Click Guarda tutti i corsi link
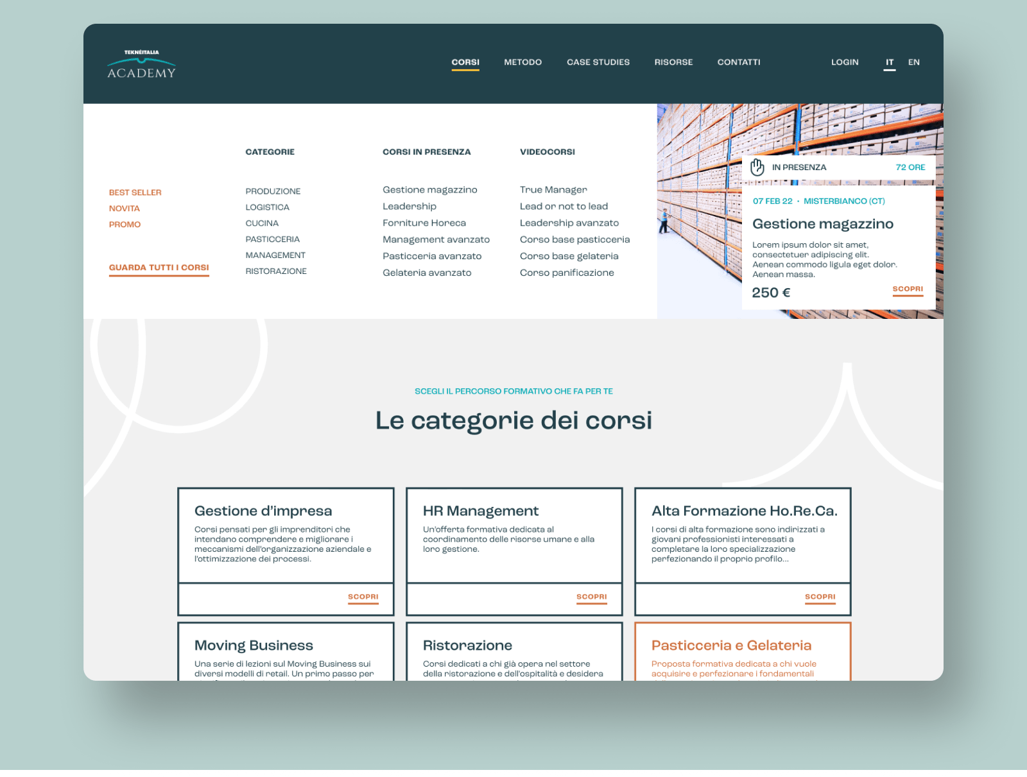1027x777 pixels. click(159, 268)
